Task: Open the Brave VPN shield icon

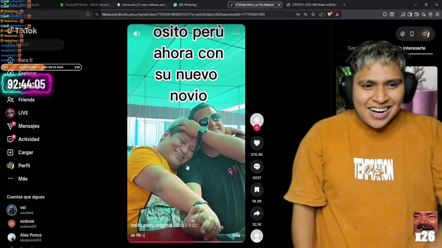Action: [x=430, y=14]
